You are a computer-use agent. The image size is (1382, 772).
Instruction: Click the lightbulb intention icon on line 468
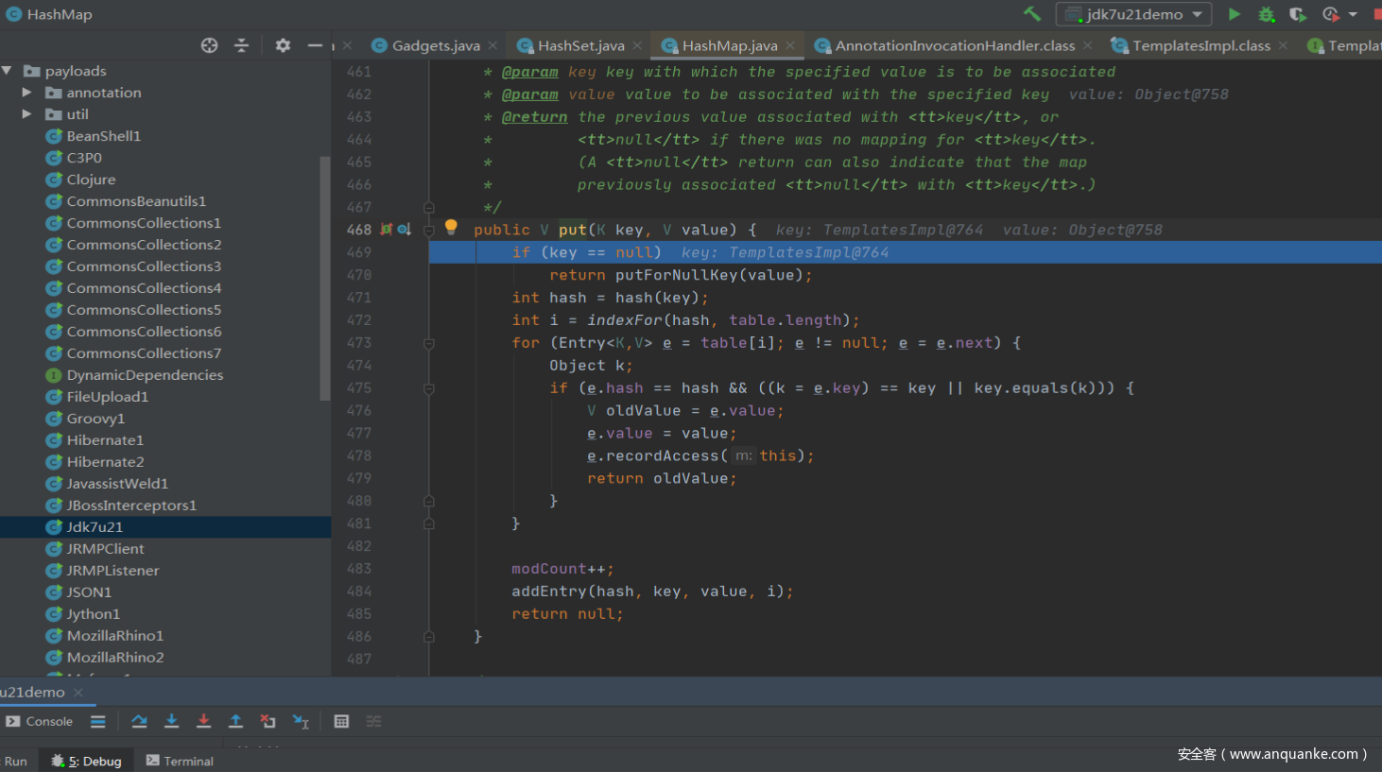point(451,227)
